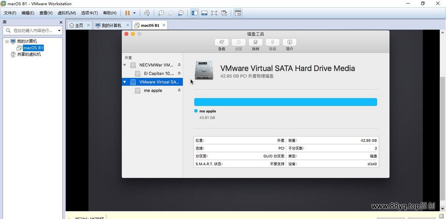446x219 pixels.
Task: Close the 磁盘工具 window with red button
Action: 127,34
